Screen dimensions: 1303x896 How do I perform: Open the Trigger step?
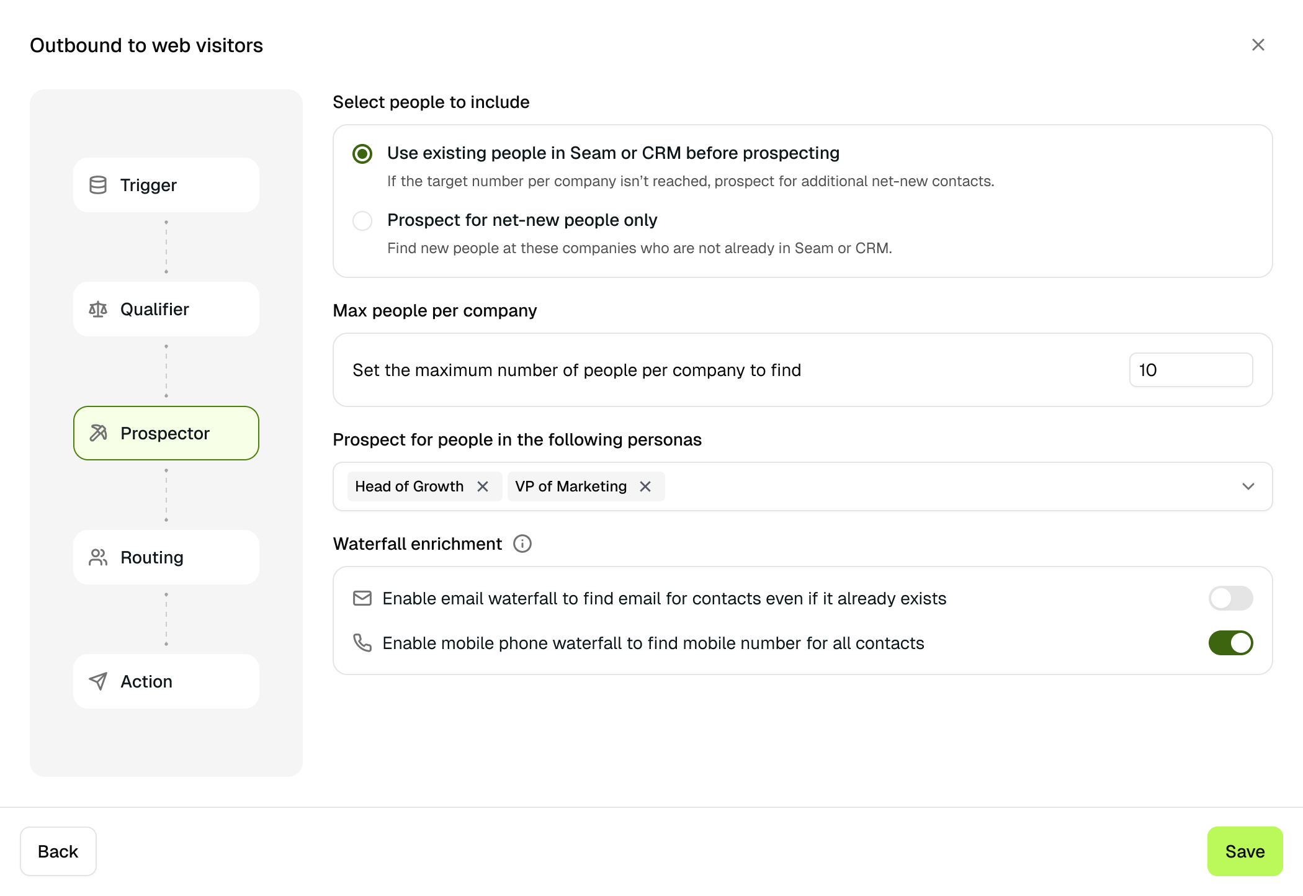pyautogui.click(x=166, y=185)
